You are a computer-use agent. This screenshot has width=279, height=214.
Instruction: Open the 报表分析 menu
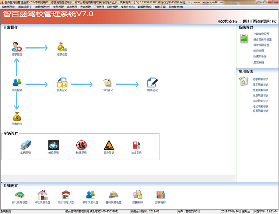coord(127,7)
